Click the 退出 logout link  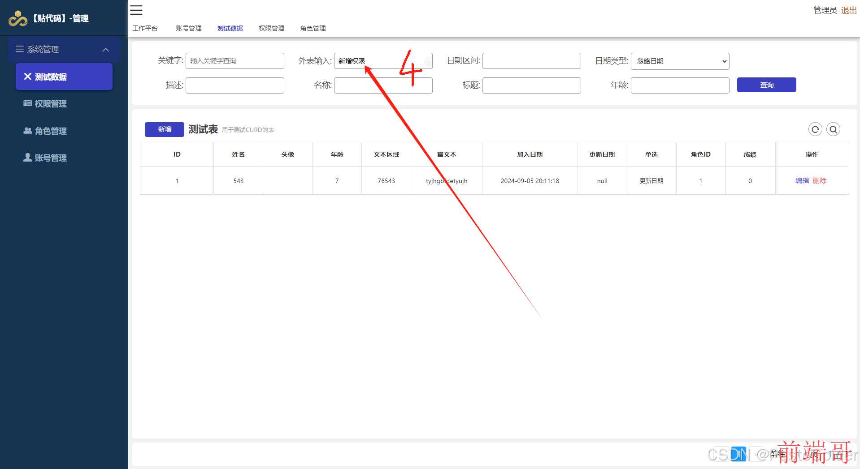coord(848,10)
